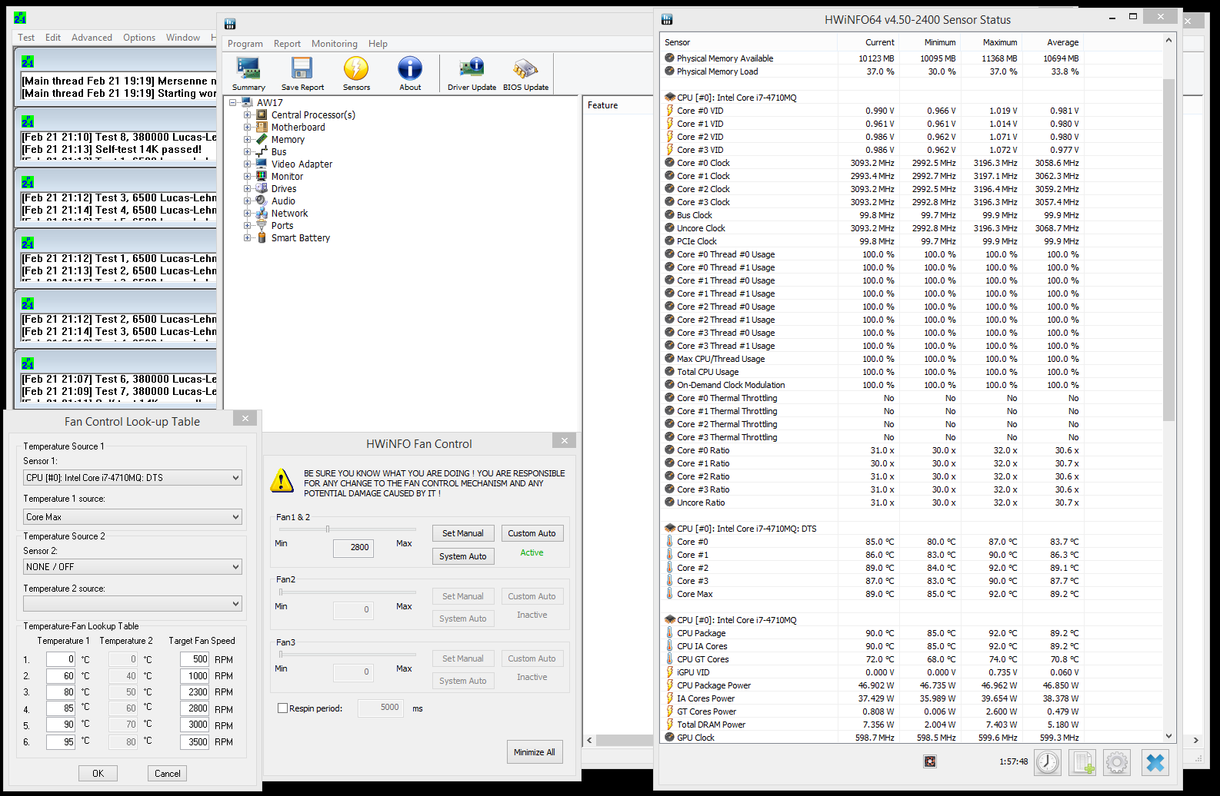The height and width of the screenshot is (796, 1220).
Task: Click the Memory stick icon in tree
Action: (x=262, y=139)
